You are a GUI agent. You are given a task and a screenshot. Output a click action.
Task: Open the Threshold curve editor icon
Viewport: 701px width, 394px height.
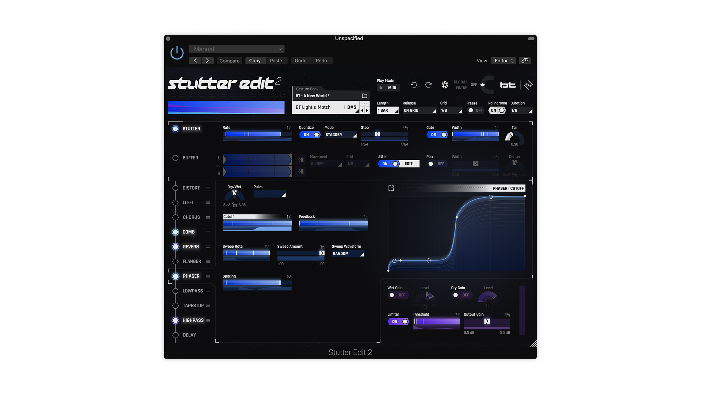(x=457, y=314)
